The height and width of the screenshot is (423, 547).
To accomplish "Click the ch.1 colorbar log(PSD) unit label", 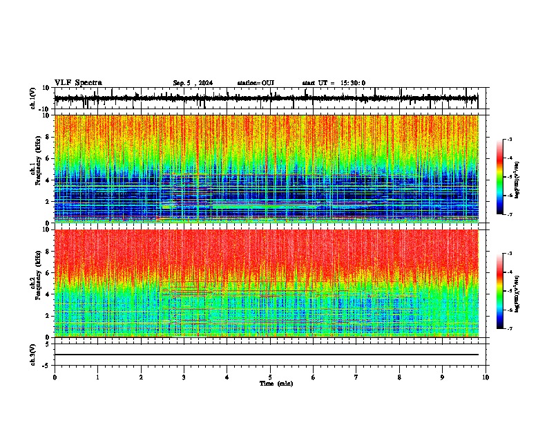I will (517, 180).
